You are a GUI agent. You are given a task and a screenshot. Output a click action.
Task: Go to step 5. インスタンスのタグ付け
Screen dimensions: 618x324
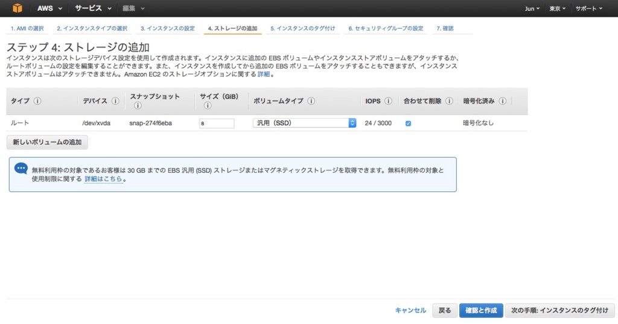click(303, 28)
